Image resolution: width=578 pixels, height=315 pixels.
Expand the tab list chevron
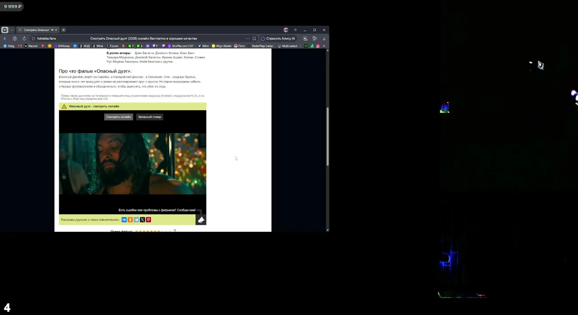point(12,30)
